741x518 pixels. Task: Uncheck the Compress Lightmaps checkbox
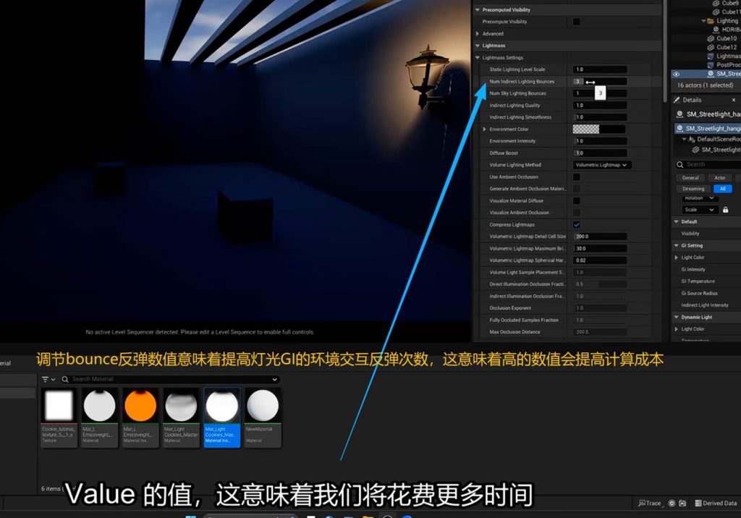(577, 224)
